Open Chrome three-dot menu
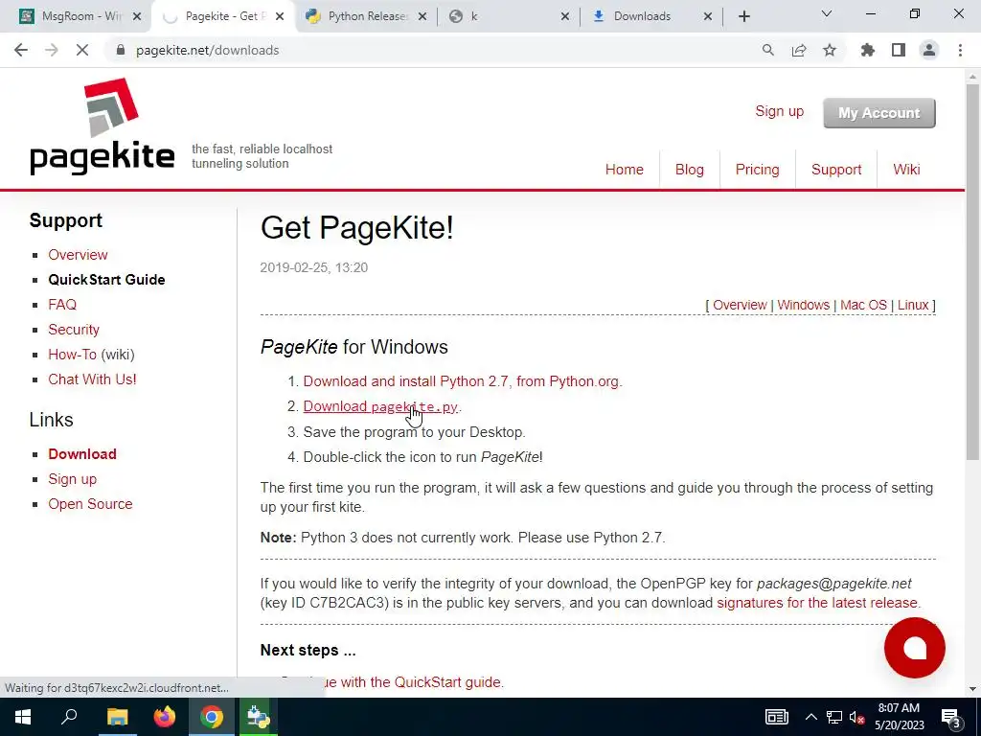 coord(960,50)
